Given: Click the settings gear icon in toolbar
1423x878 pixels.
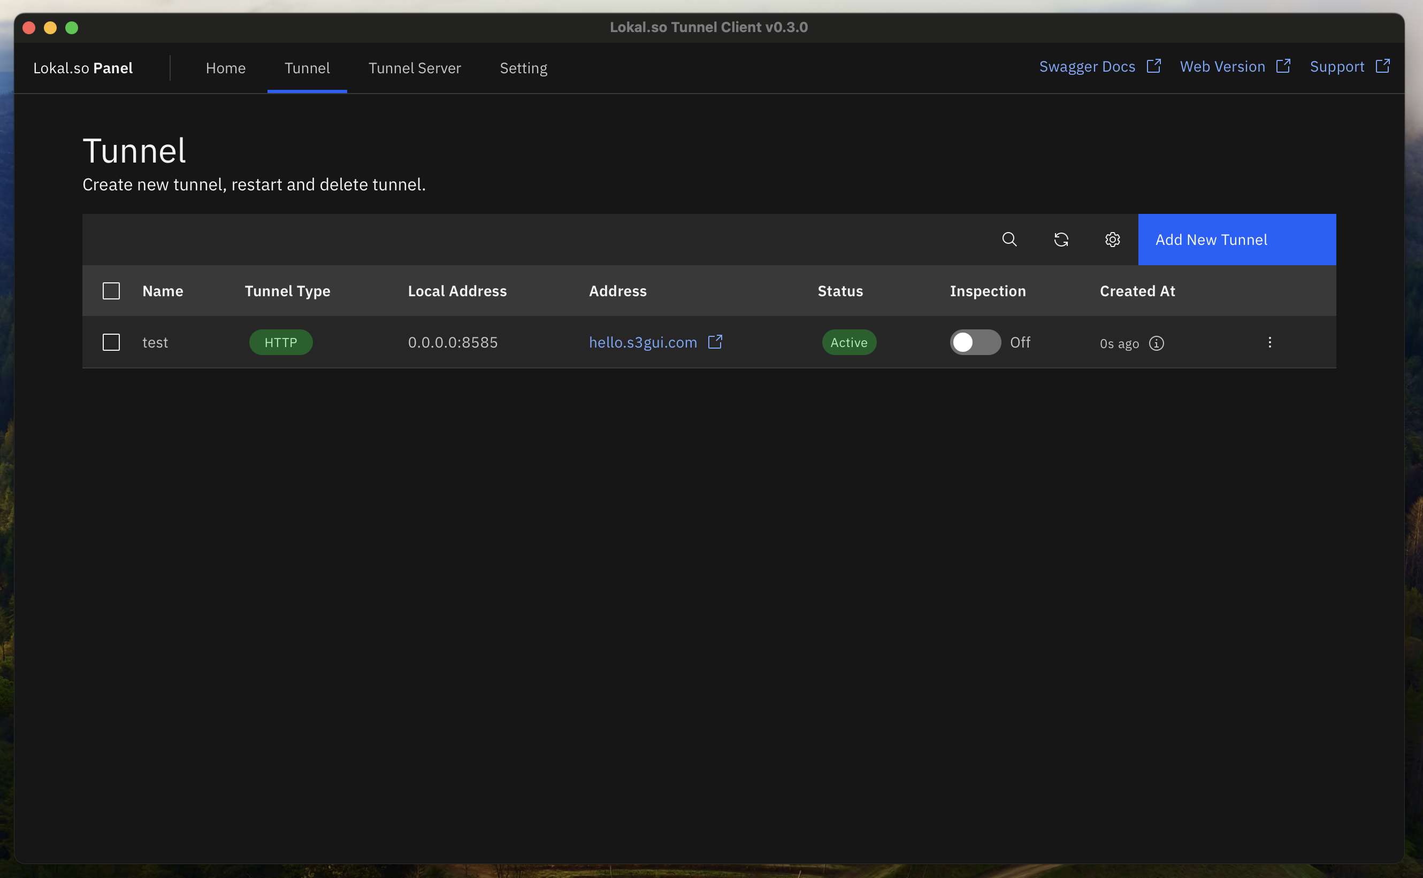Looking at the screenshot, I should 1112,240.
